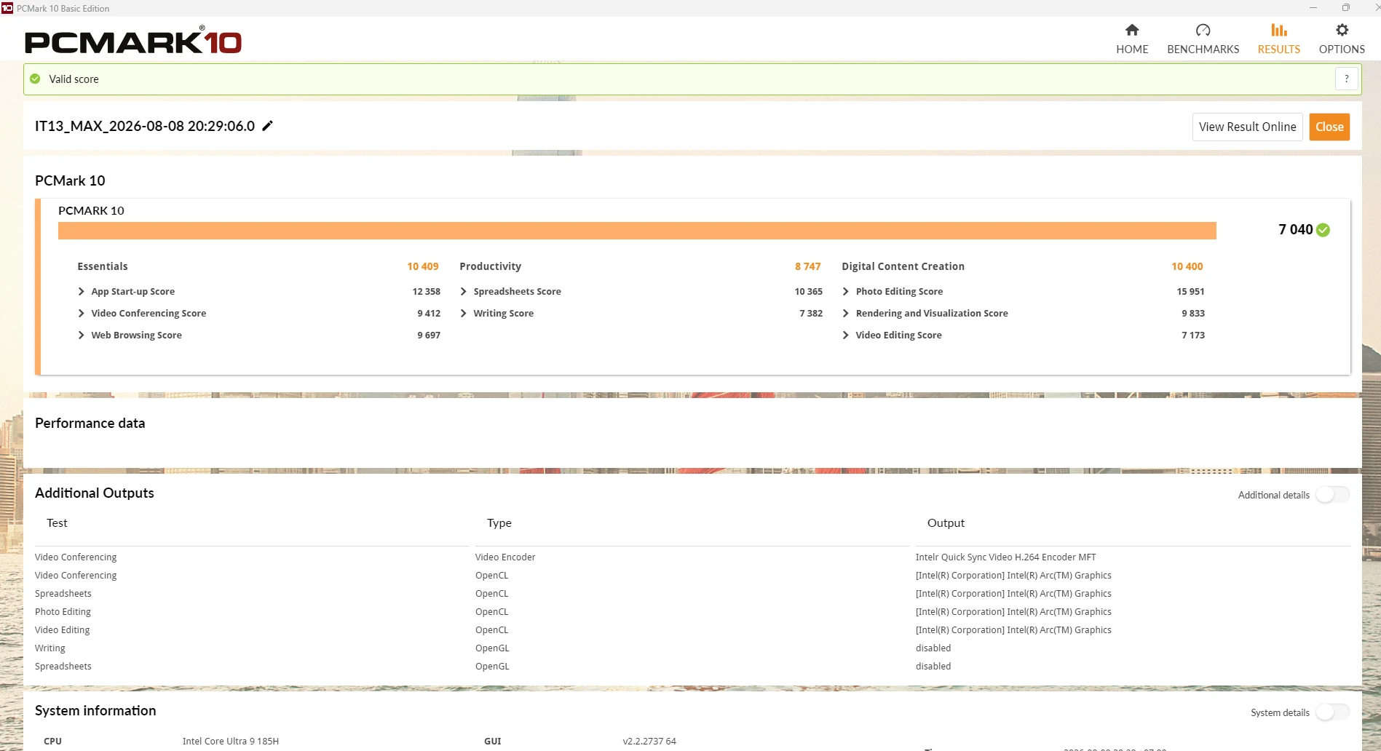Click the Test column header

pyautogui.click(x=57, y=523)
